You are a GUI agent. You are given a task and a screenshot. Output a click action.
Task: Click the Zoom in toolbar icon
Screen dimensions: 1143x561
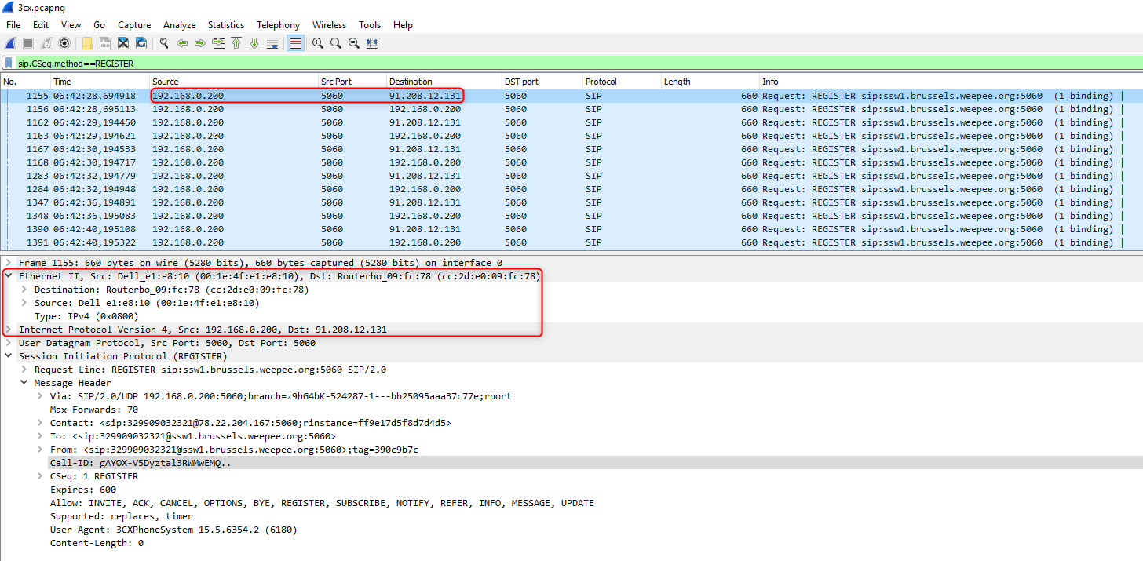318,43
